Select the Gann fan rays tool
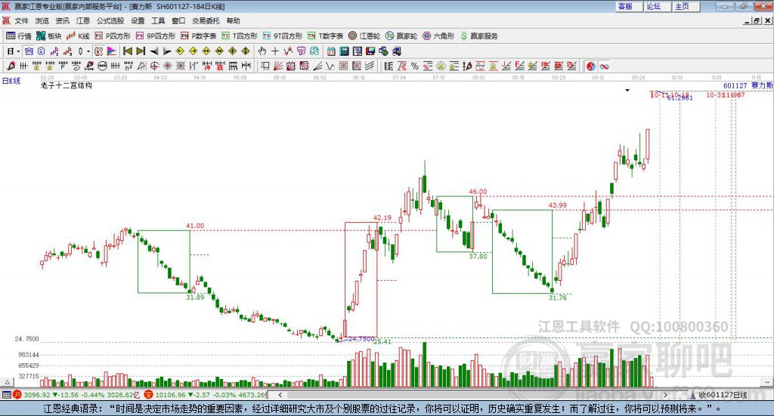Image resolution: width=774 pixels, height=416 pixels. pos(278,66)
